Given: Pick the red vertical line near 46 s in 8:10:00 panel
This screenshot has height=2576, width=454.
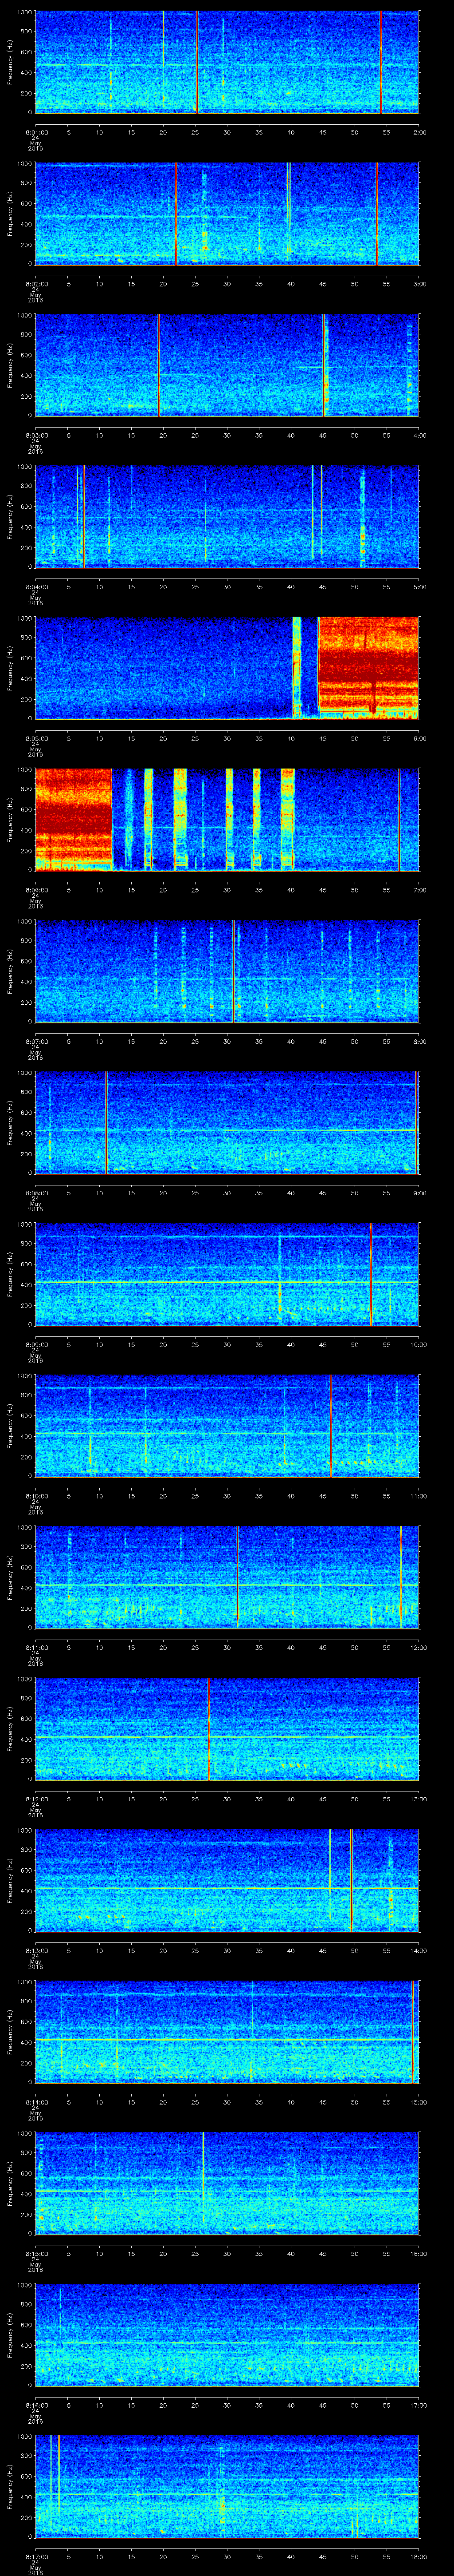Looking at the screenshot, I should [x=331, y=1425].
